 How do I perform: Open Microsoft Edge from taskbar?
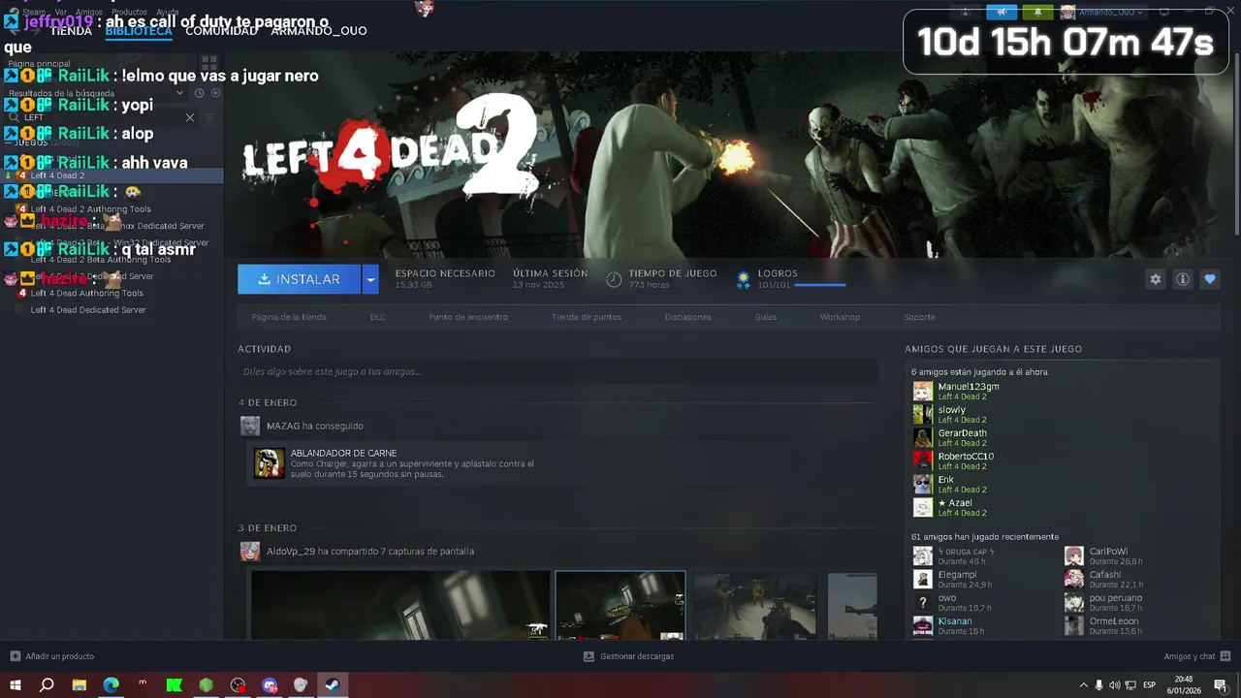[111, 685]
